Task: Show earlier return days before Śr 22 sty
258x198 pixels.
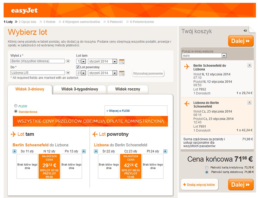Action: [96, 151]
